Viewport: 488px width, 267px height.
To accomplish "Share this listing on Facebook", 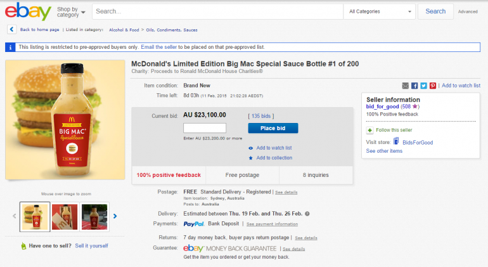I will tap(414, 86).
